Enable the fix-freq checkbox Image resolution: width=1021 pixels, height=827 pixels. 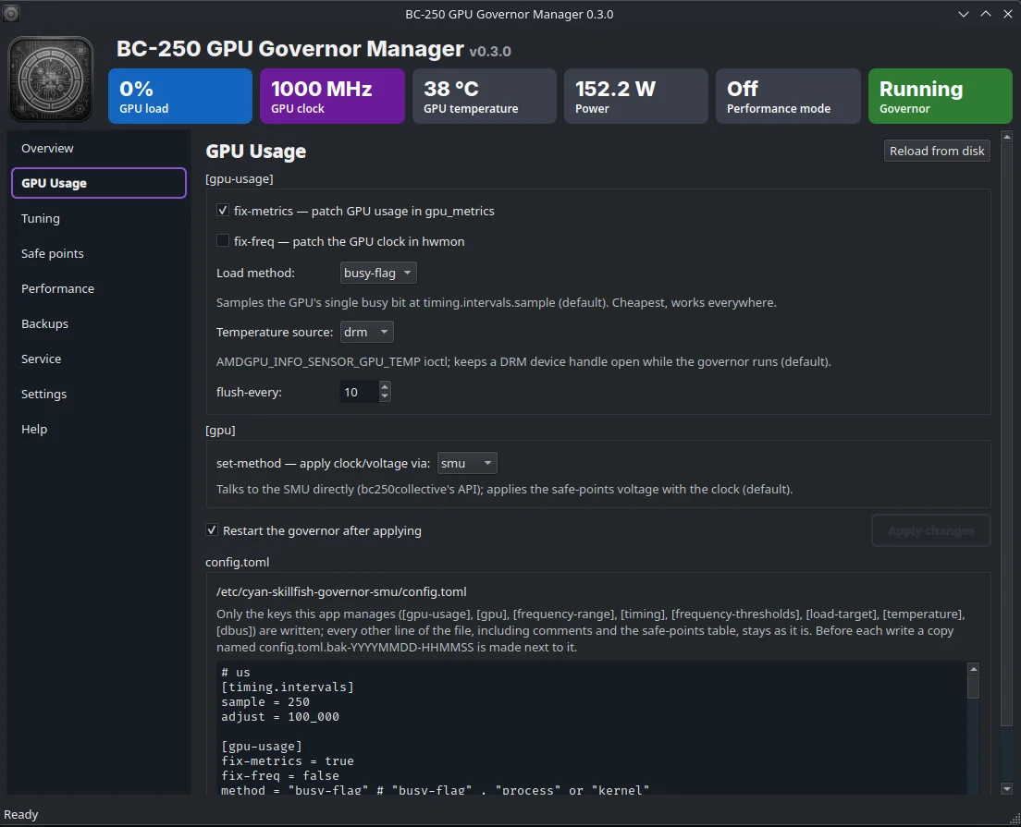pos(223,241)
